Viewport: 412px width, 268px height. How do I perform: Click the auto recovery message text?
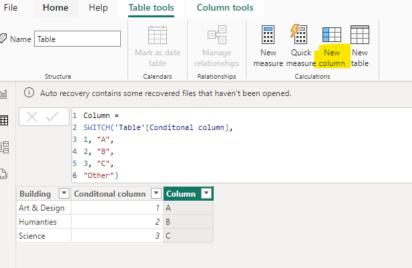point(166,93)
